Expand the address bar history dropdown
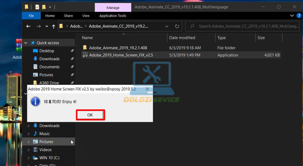Viewport: 303px width, 166px height. click(x=167, y=26)
